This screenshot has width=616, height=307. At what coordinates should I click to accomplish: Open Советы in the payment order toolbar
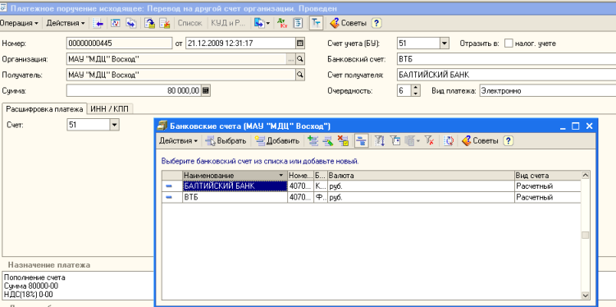click(x=348, y=23)
